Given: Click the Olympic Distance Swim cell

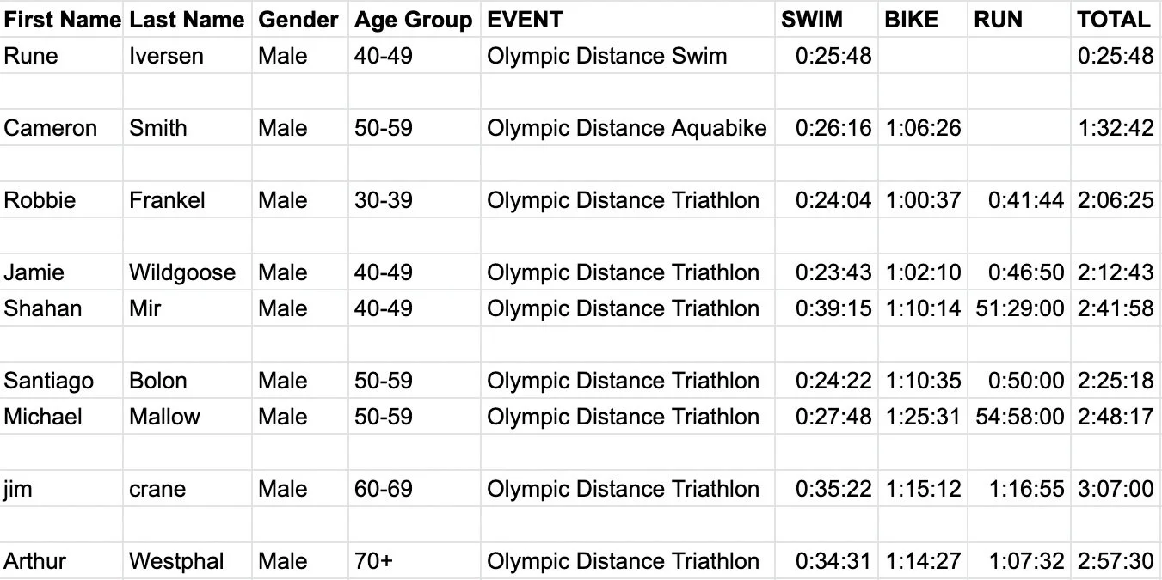Looking at the screenshot, I should 606,57.
